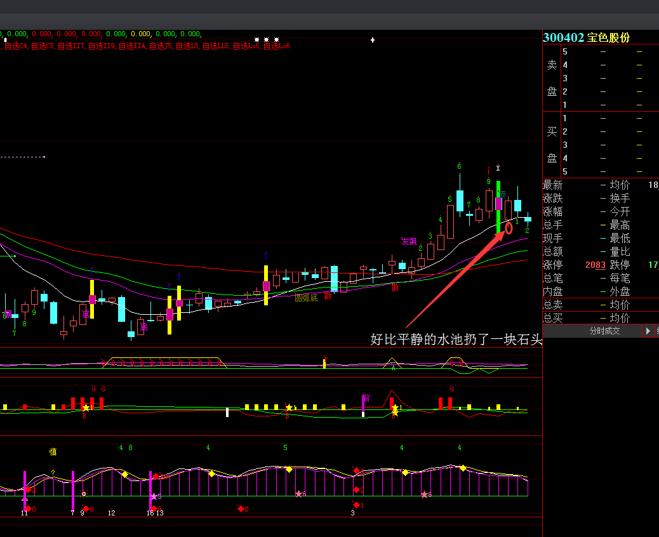Image resolution: width=659 pixels, height=537 pixels.
Task: Click the 圆弧底 pattern label
Action: point(306,298)
